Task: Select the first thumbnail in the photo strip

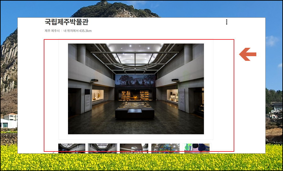Action: (x=72, y=148)
